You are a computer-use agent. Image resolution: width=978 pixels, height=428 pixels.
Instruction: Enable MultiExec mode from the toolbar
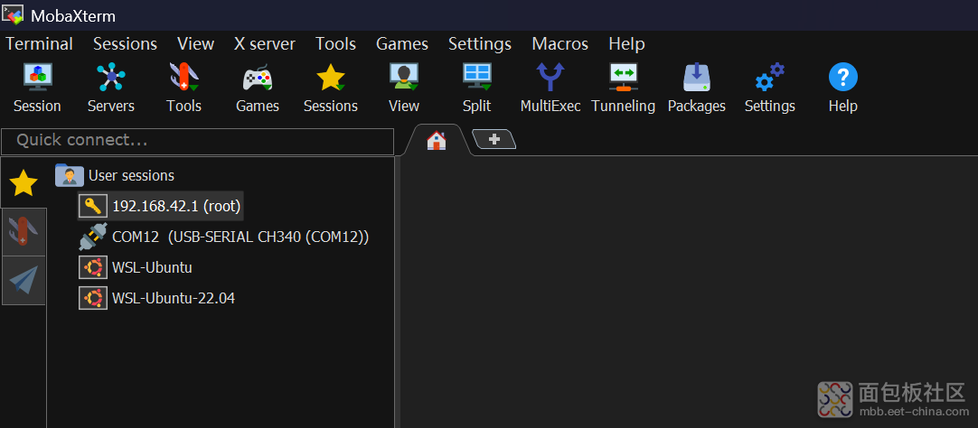point(550,89)
